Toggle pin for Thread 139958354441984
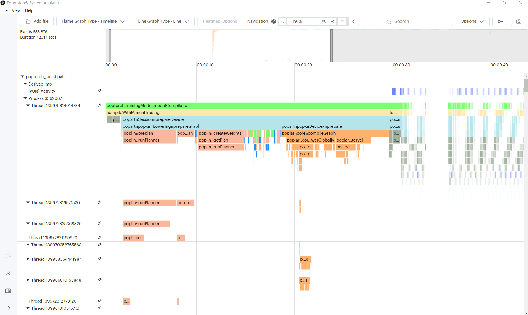The image size is (528, 315). (x=100, y=259)
